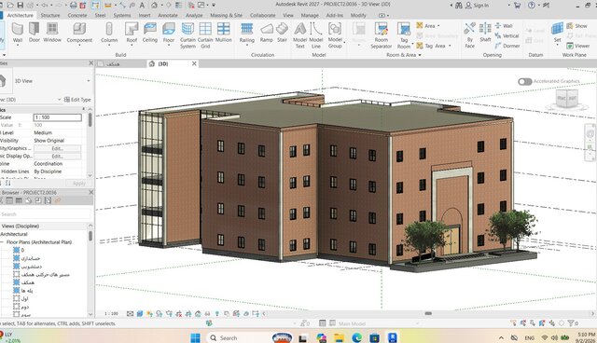Open the Help dropdown arrow in title bar
Image resolution: width=597 pixels, height=343 pixels.
click(539, 5)
